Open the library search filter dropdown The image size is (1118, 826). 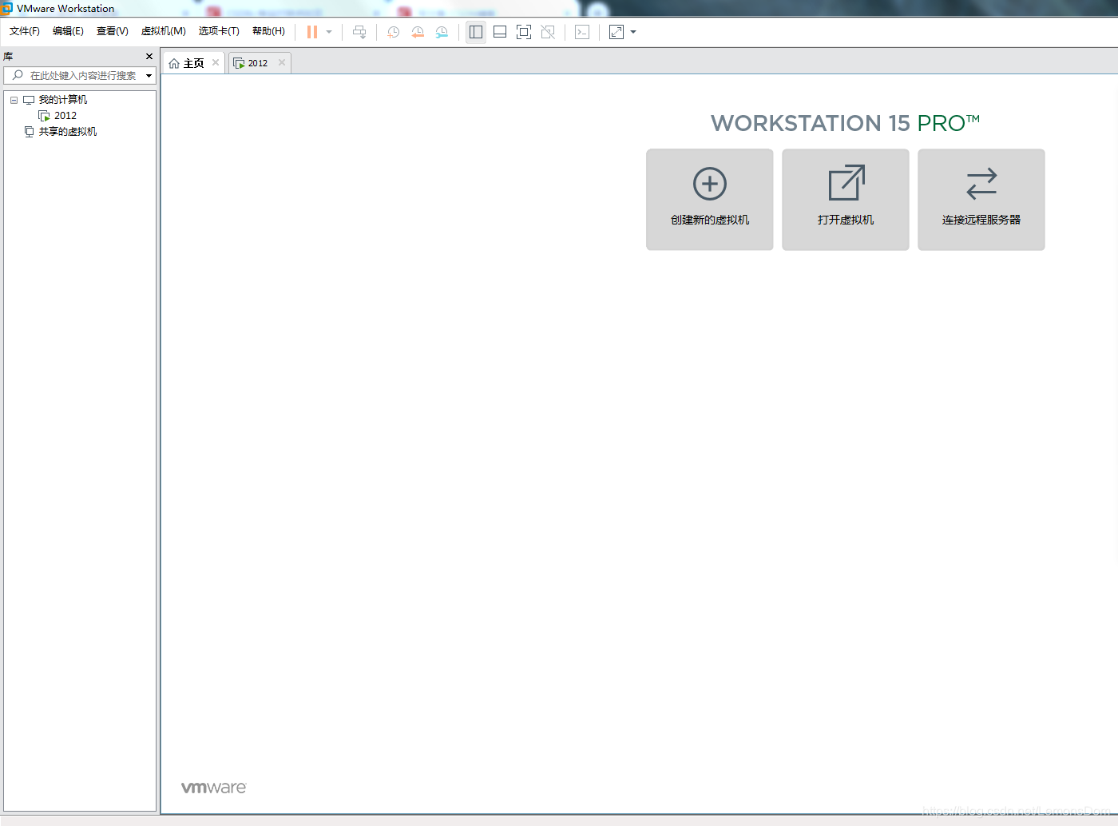pos(149,76)
